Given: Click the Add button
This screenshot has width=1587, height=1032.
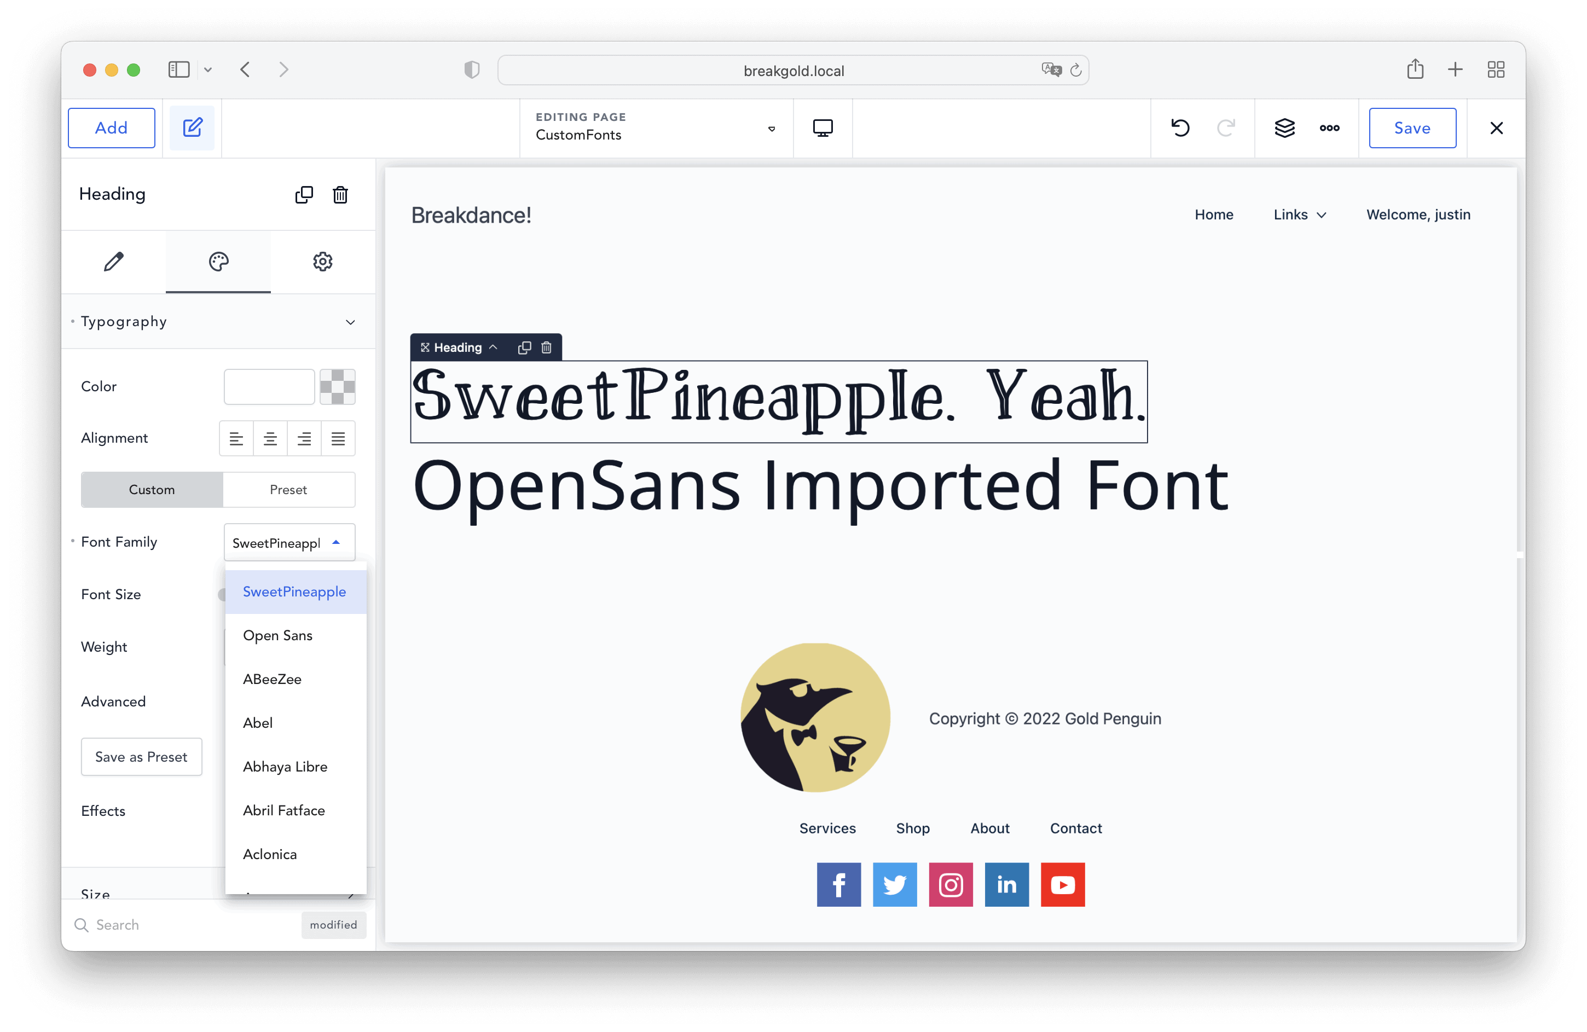Looking at the screenshot, I should (111, 127).
